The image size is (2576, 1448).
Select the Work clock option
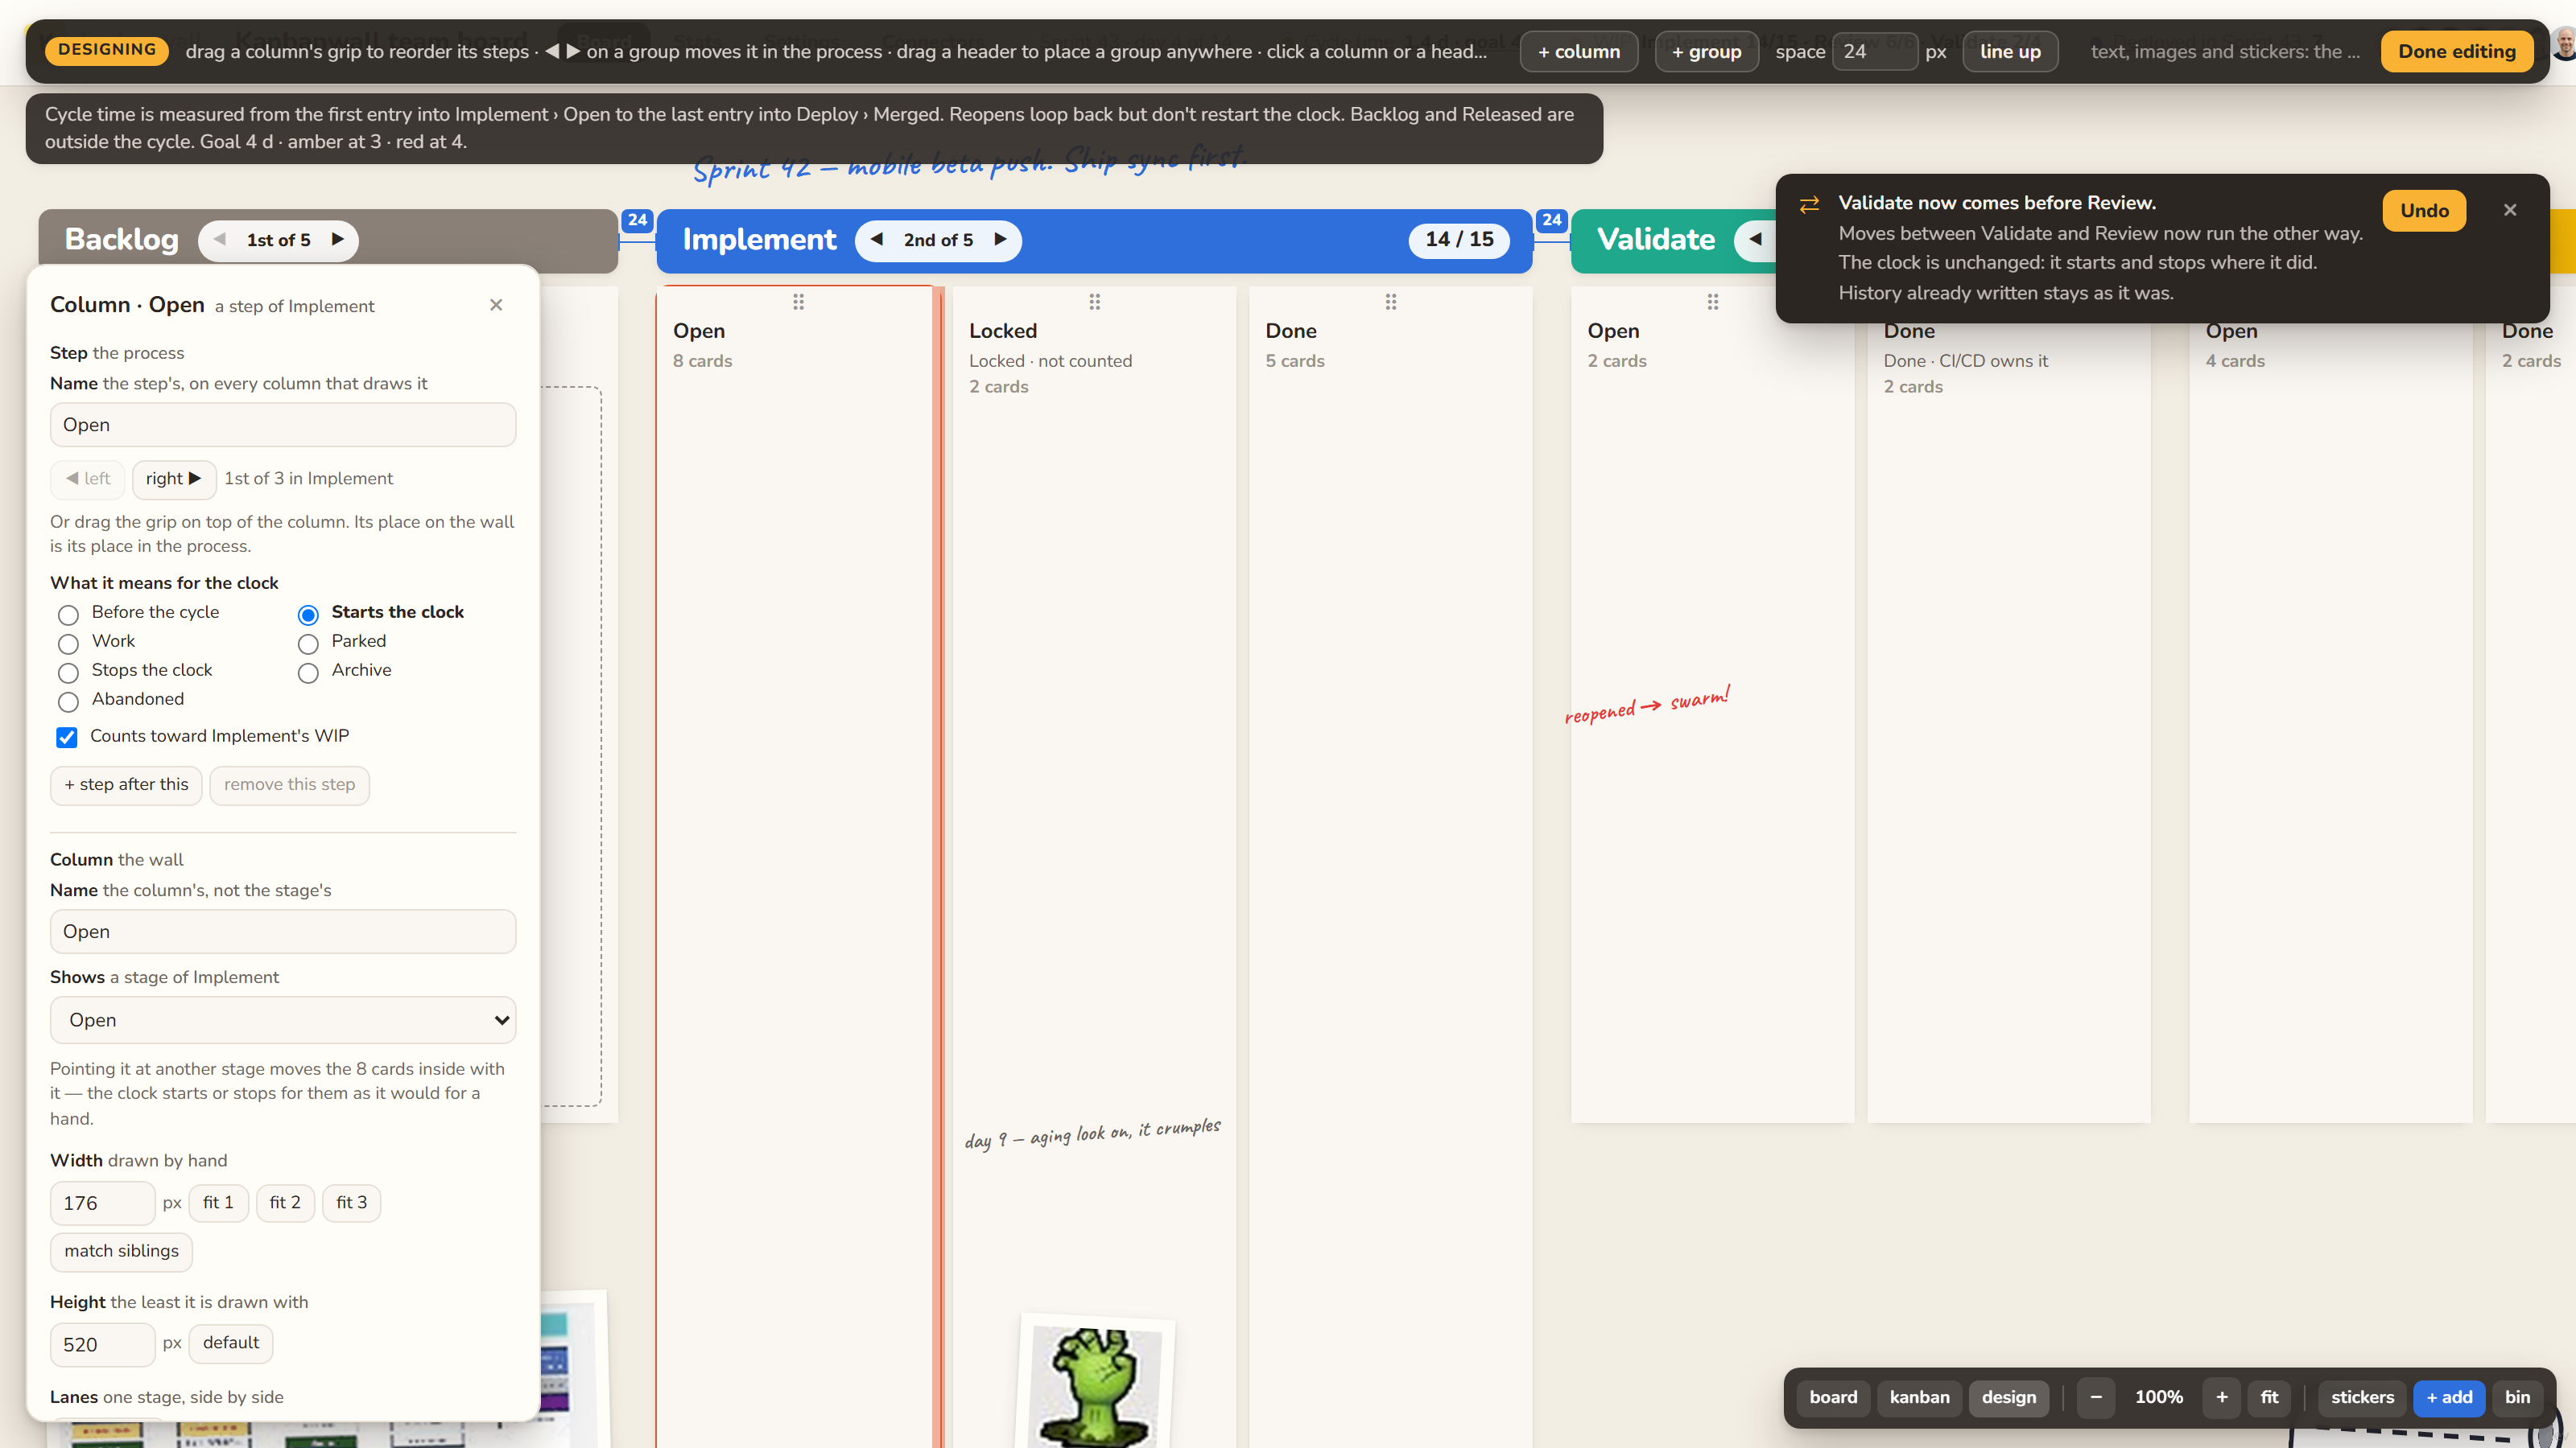point(68,644)
